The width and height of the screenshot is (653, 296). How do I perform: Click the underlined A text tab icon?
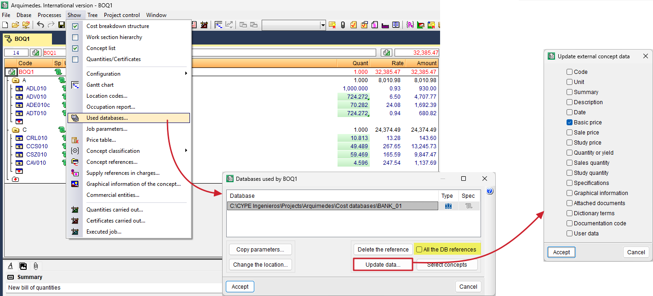(11, 266)
